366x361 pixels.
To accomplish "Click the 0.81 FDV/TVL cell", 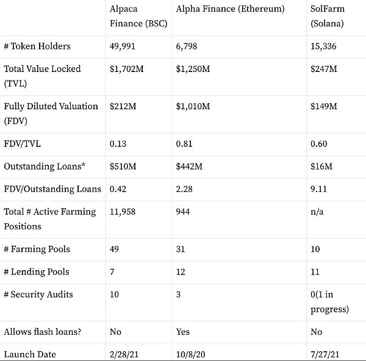I will coord(184,144).
